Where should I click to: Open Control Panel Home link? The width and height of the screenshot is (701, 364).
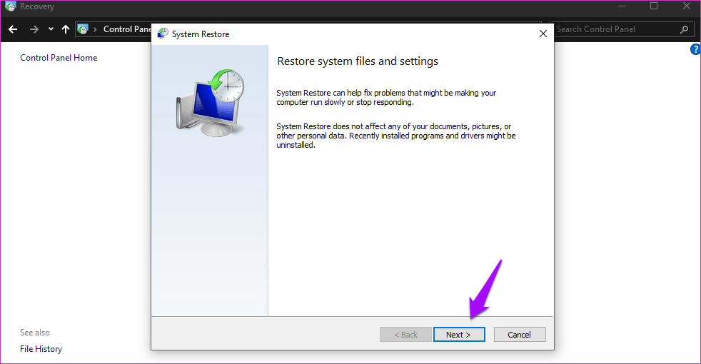click(x=59, y=58)
